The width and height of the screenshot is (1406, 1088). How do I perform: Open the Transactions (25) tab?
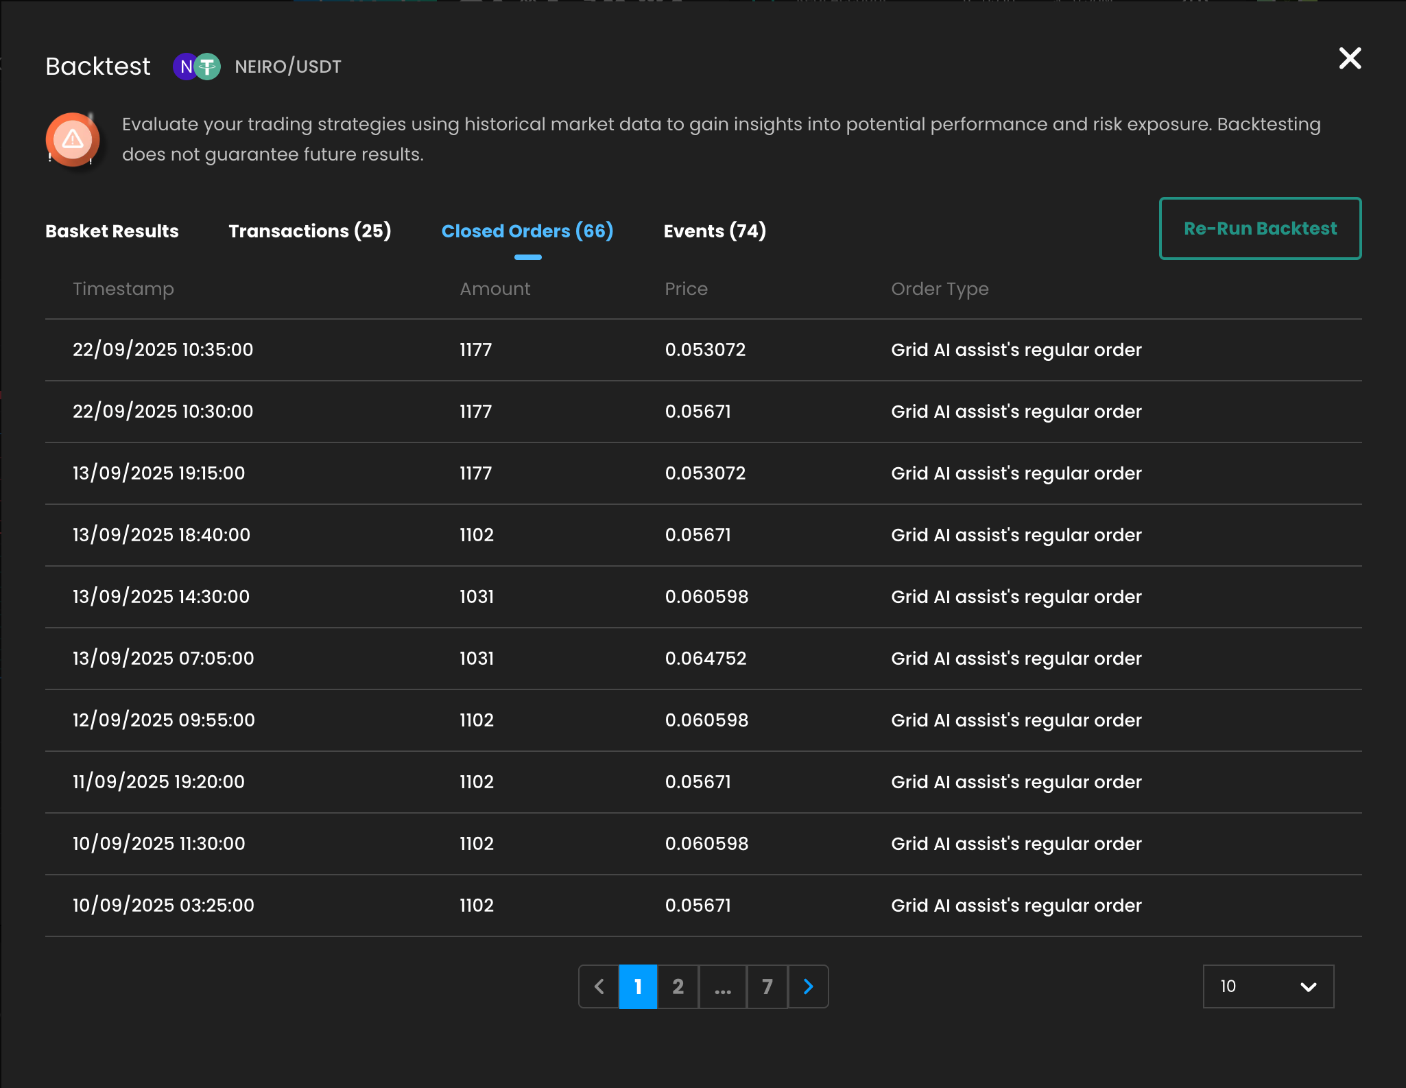pos(310,231)
